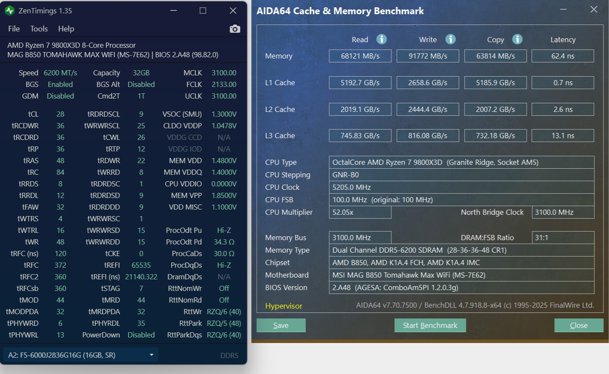The width and height of the screenshot is (609, 374).
Task: Save the benchmark results
Action: pos(281,325)
